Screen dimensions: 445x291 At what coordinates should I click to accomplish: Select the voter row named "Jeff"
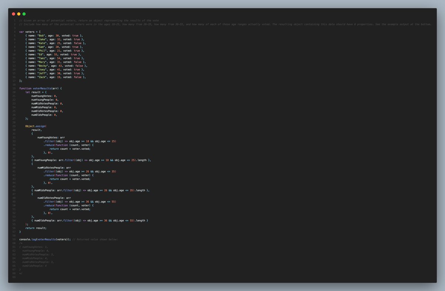[x=55, y=73]
